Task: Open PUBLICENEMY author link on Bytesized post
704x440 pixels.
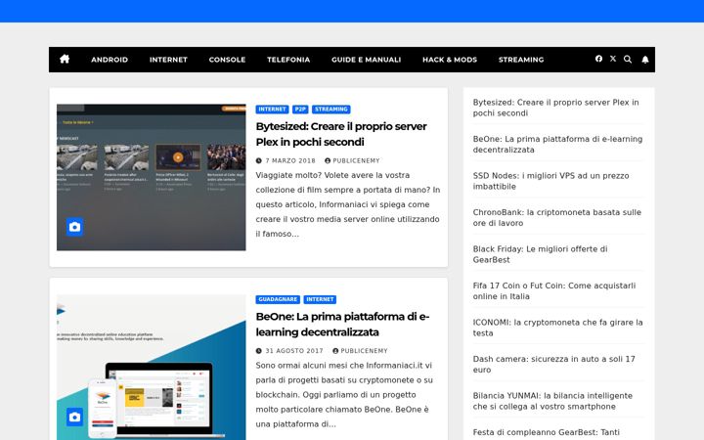Action: [356, 160]
